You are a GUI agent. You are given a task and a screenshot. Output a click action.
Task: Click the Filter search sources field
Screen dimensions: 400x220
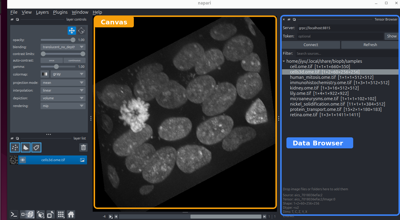point(347,54)
